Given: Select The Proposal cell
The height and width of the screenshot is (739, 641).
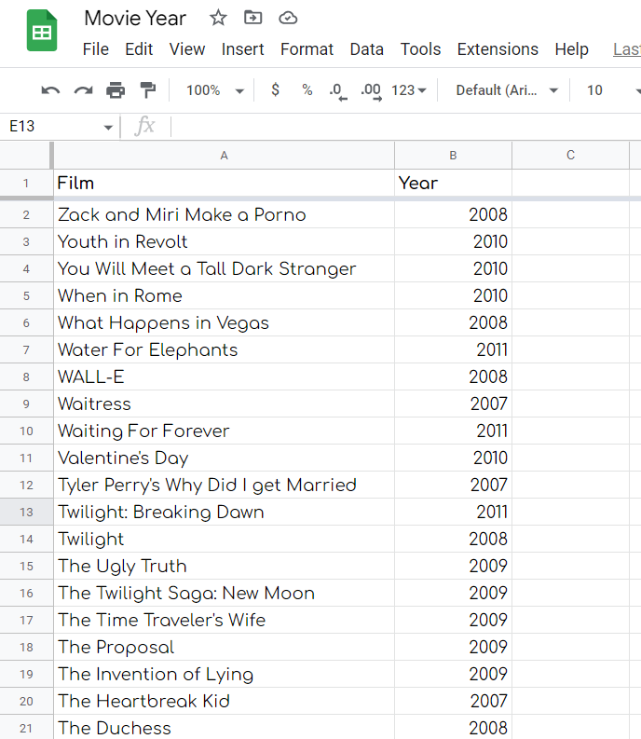Looking at the screenshot, I should click(x=224, y=647).
